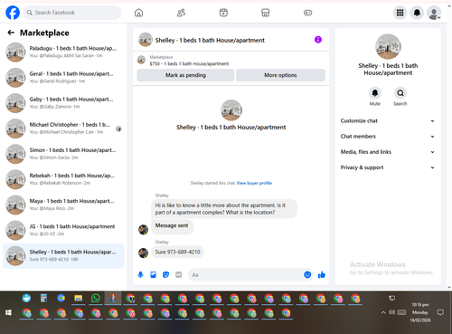
Task: Record a voice clip with microphone icon
Action: click(140, 275)
